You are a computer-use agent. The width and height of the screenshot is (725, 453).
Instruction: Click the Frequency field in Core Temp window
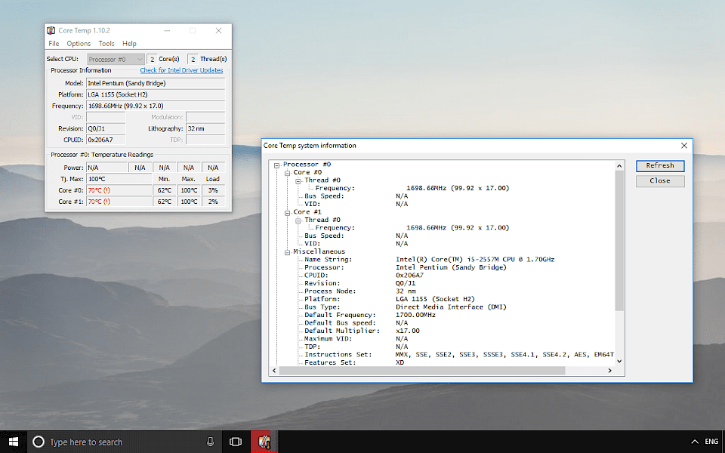[x=156, y=106]
